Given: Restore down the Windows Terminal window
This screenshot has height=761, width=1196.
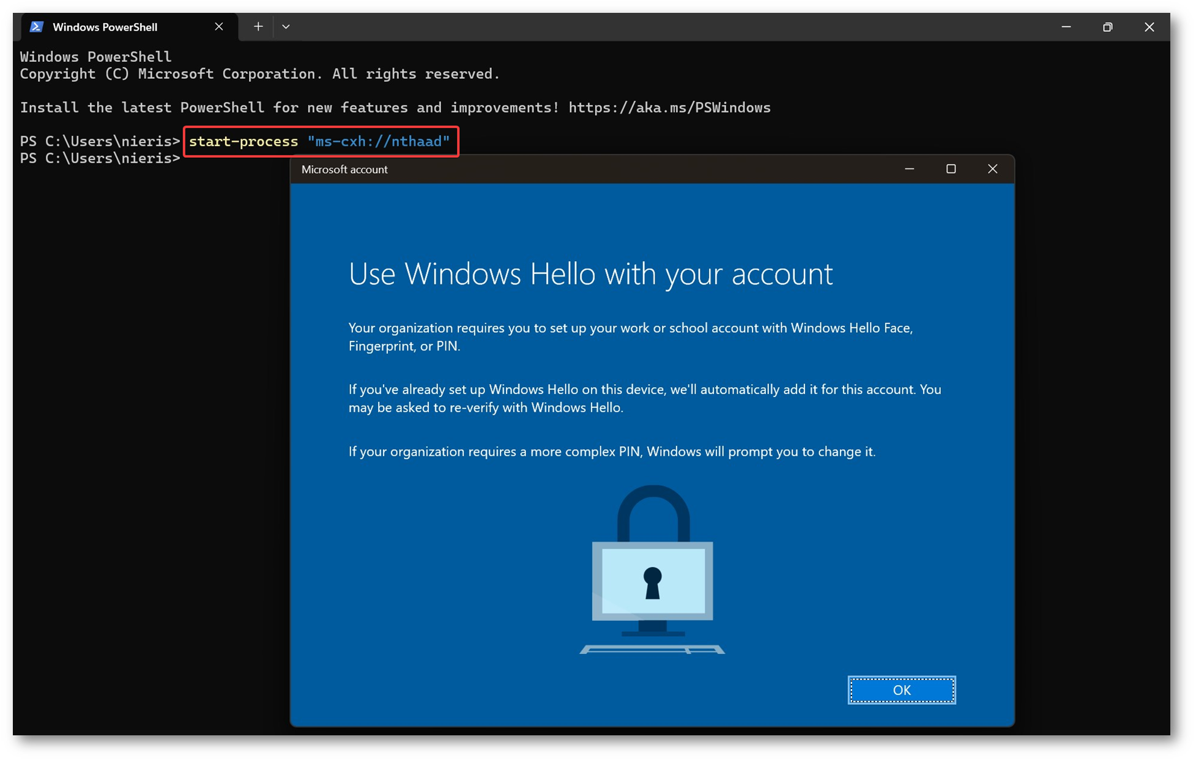Looking at the screenshot, I should (1107, 27).
